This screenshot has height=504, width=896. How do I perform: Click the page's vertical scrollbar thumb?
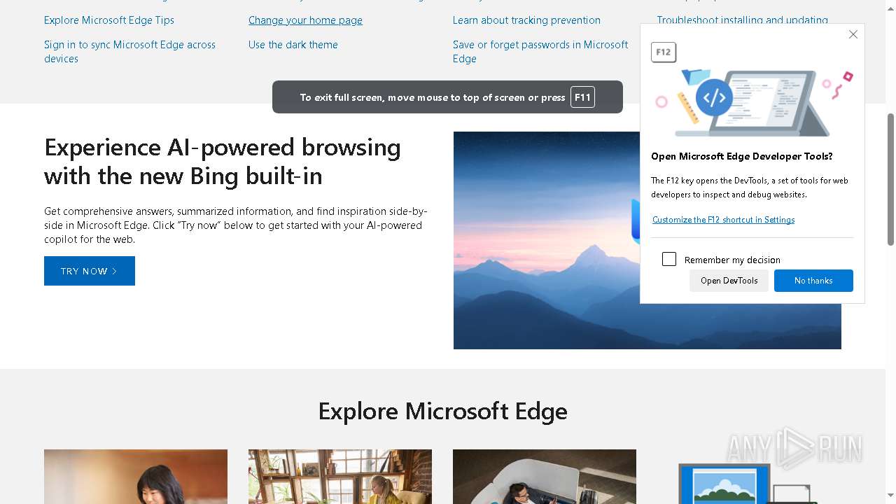(890, 179)
